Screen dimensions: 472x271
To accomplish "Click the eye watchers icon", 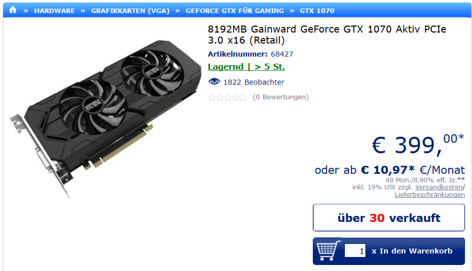I will pos(214,82).
